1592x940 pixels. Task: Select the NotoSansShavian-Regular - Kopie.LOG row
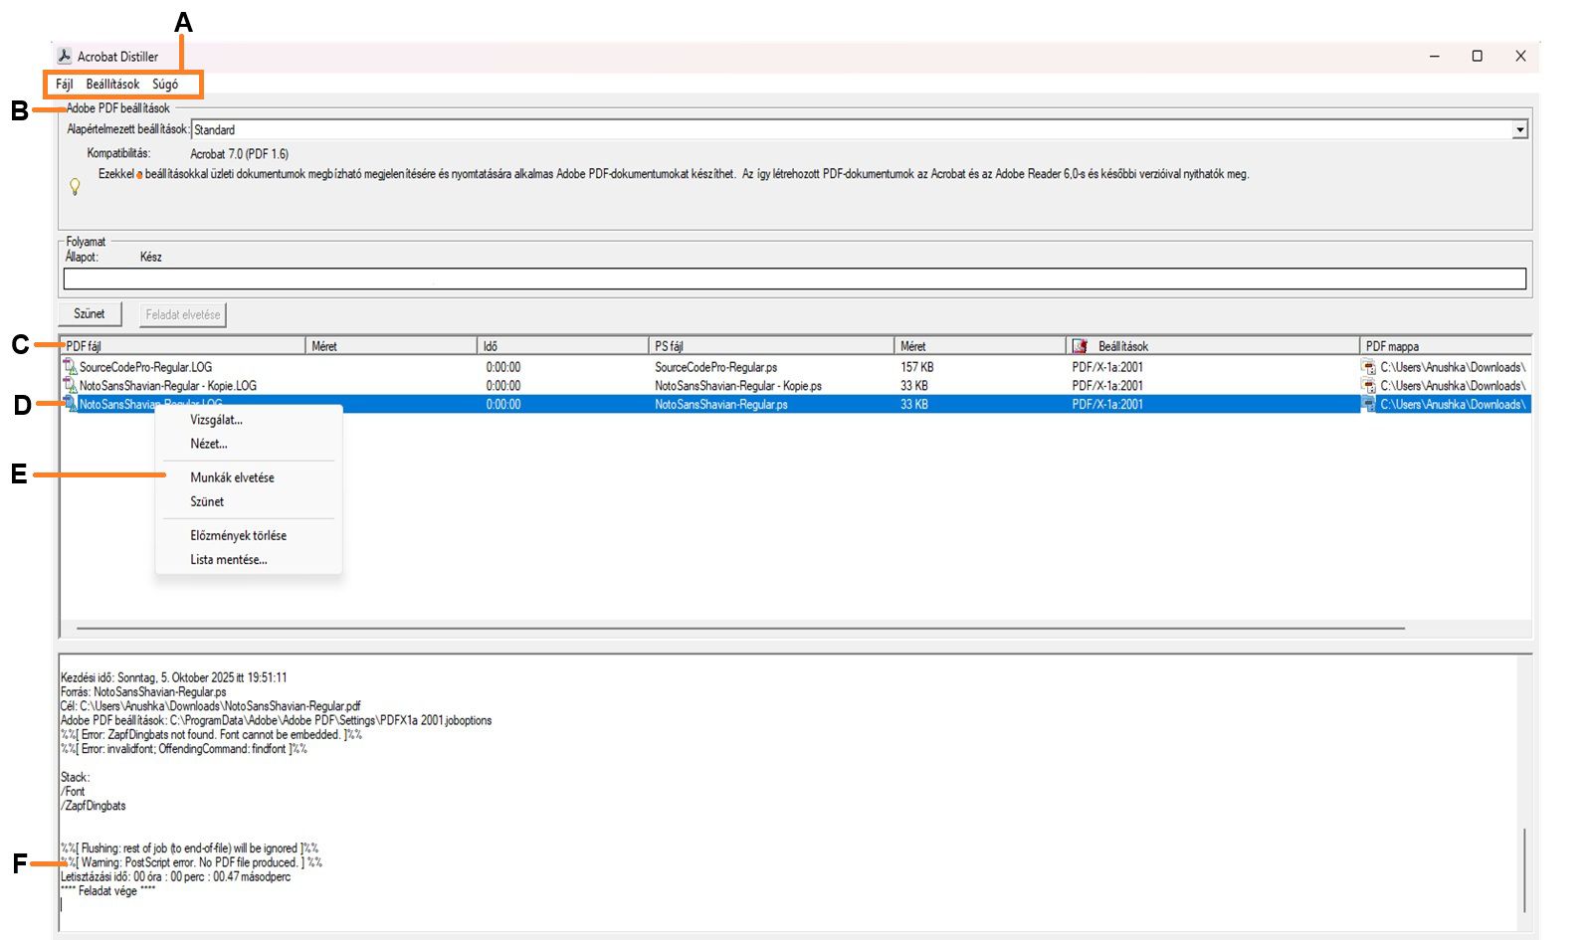click(x=795, y=385)
